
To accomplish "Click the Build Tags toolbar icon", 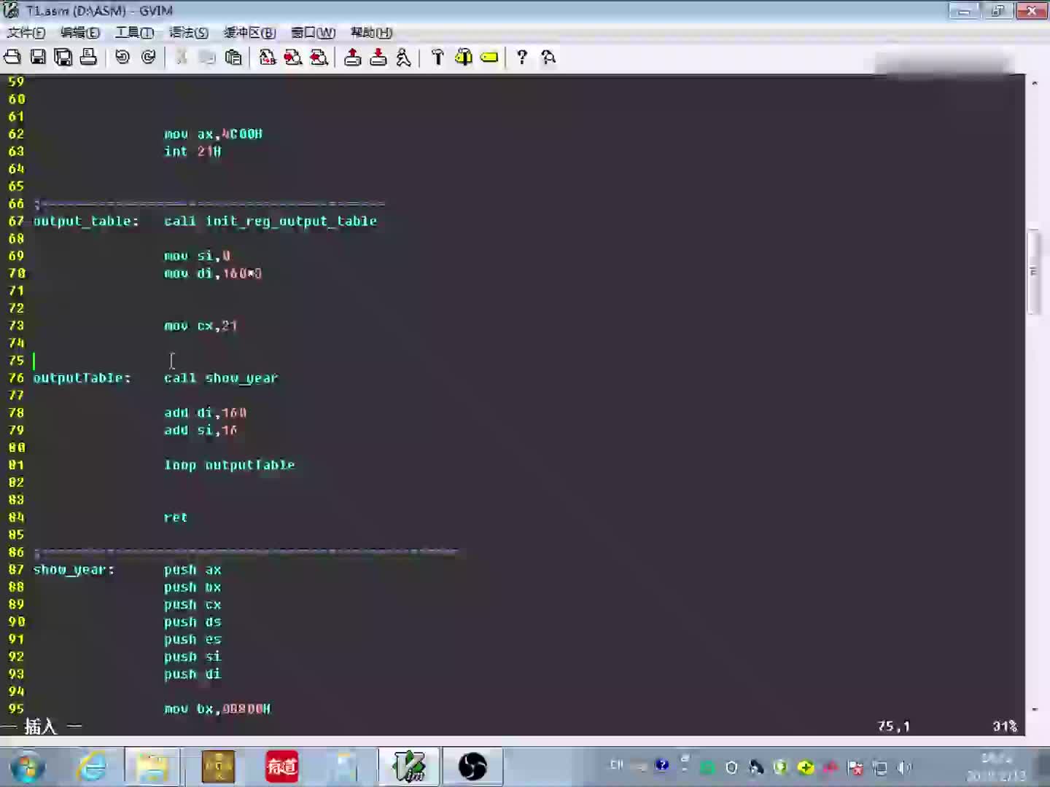I will click(464, 57).
